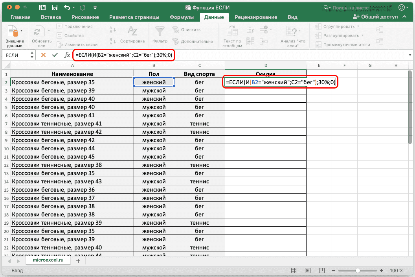
Task: Add a new sheet with plus icon
Action: pyautogui.click(x=78, y=260)
